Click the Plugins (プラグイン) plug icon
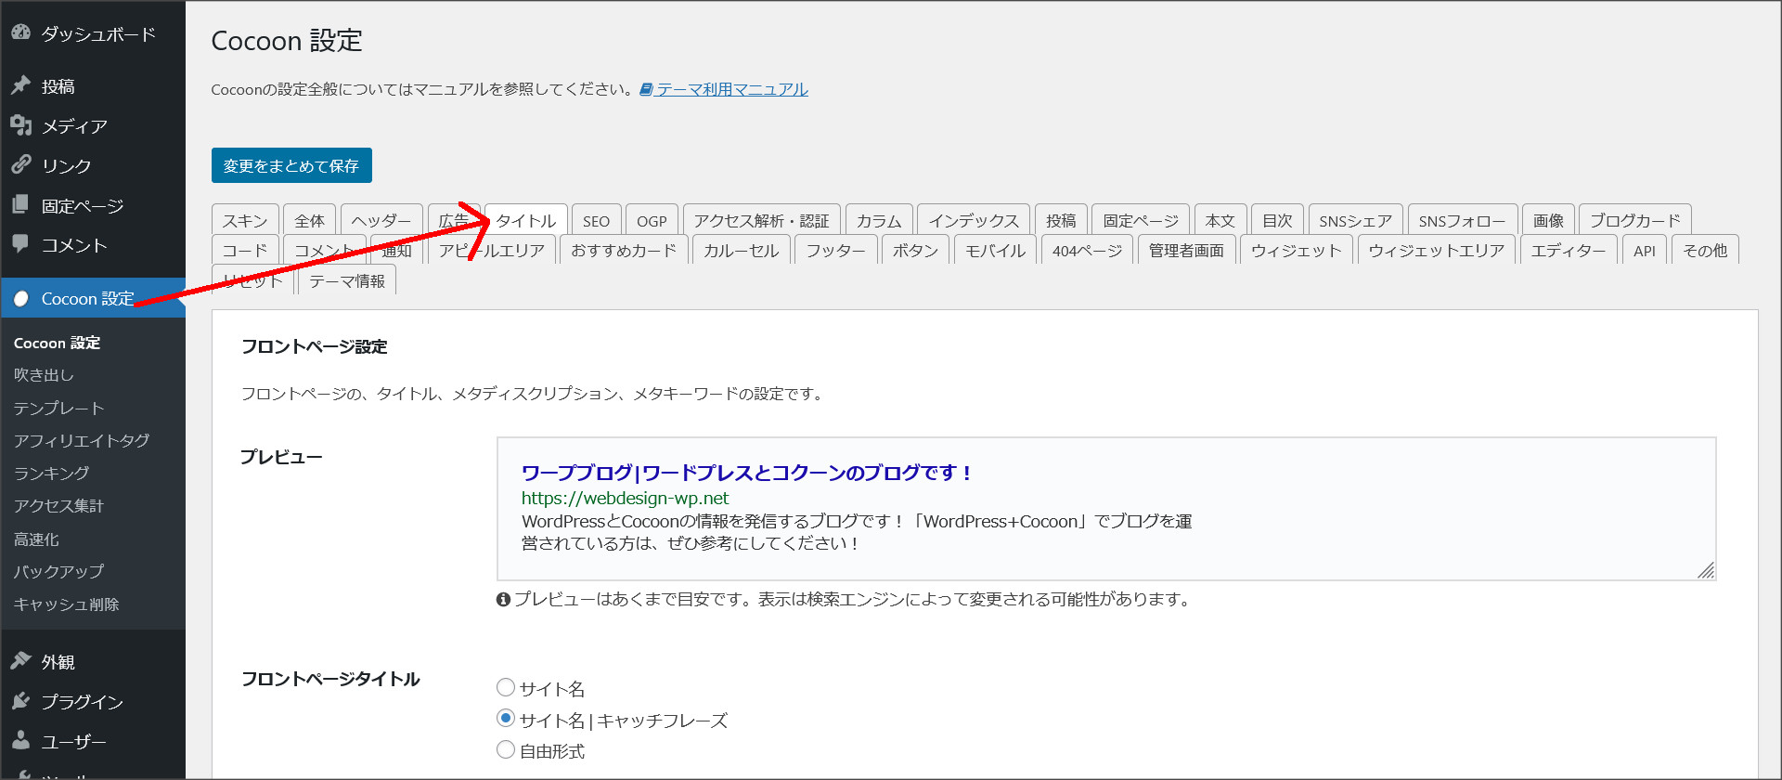 coord(20,701)
